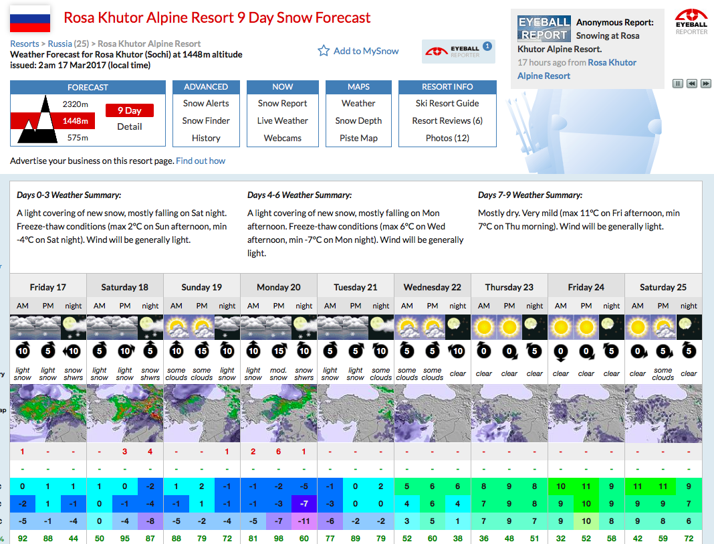Image resolution: width=714 pixels, height=544 pixels.
Task: Open the Eyeball Reporter notification badge
Action: (x=487, y=46)
